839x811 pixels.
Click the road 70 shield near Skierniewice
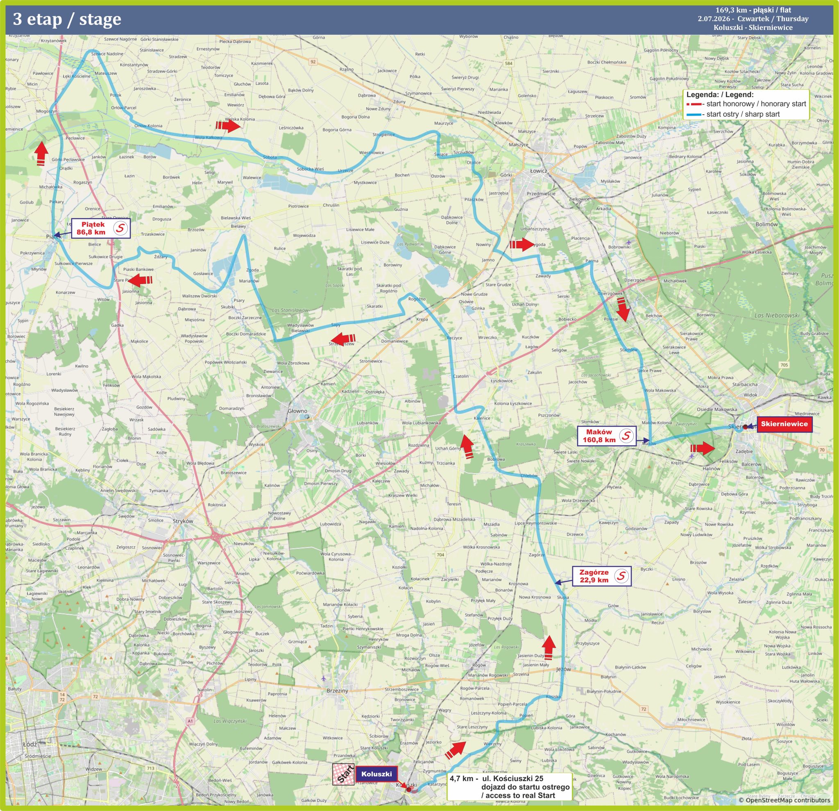(822, 450)
